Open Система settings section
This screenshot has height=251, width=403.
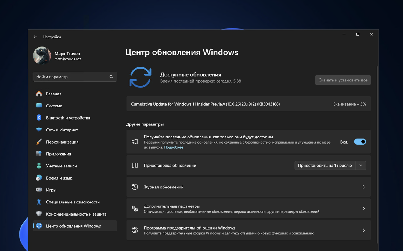click(x=54, y=106)
